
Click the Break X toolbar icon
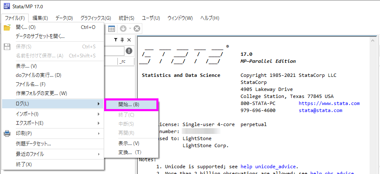(137, 29)
